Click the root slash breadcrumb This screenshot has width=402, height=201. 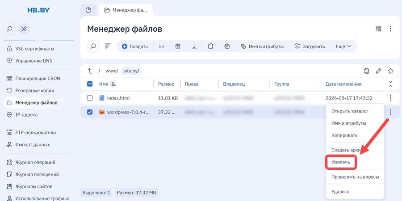coord(99,71)
